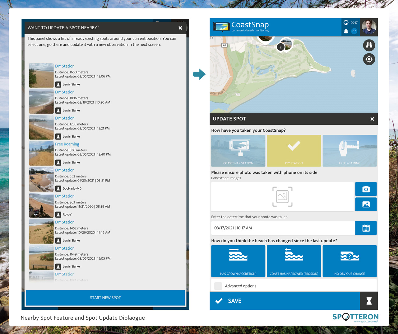Select No Obvious Change option
398x334 pixels.
[349, 261]
